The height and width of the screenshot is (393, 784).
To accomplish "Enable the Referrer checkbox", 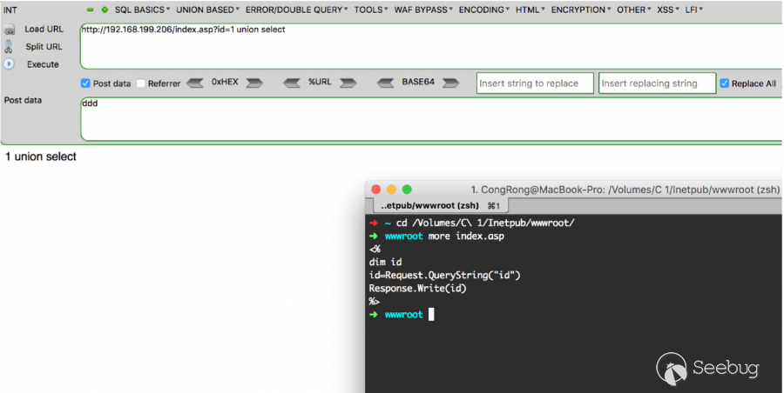I will point(141,83).
